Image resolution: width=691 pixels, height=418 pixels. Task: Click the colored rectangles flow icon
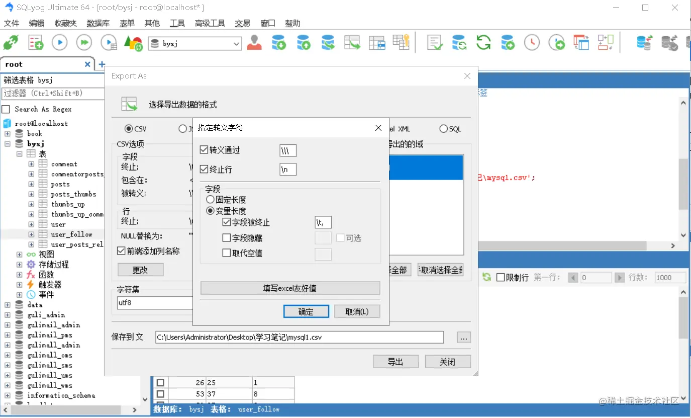[606, 43]
